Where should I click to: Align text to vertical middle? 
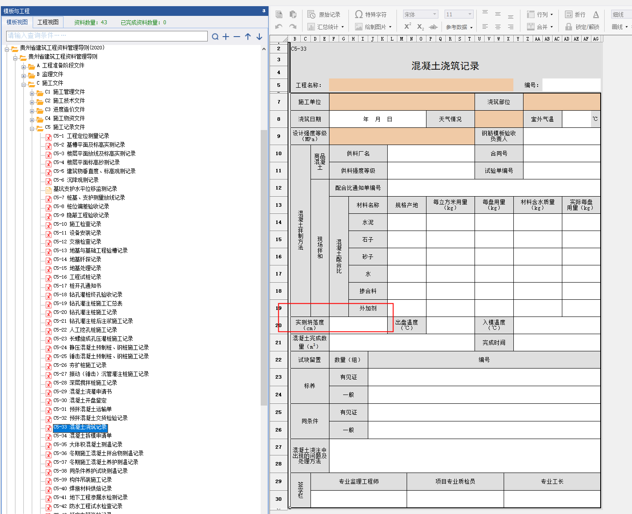click(498, 14)
